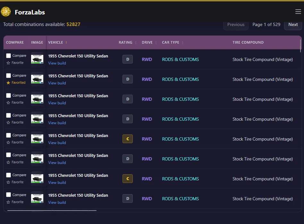Tick Compare checkbox in the first C-rated row
This screenshot has width=304, height=224.
(x=9, y=135)
